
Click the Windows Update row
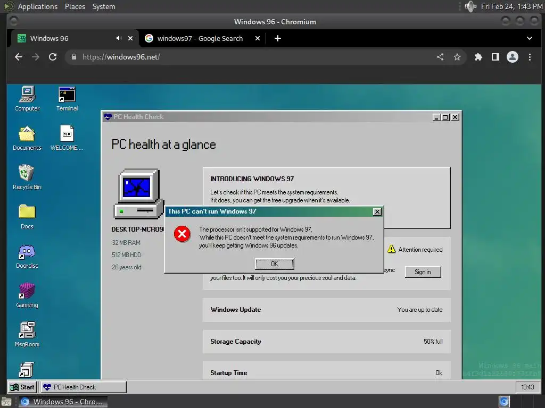(327, 310)
